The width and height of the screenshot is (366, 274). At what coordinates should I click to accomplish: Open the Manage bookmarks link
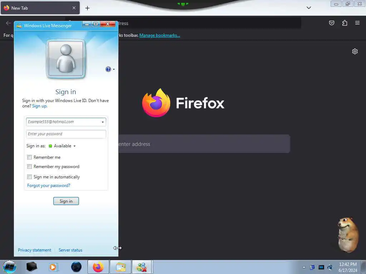160,35
